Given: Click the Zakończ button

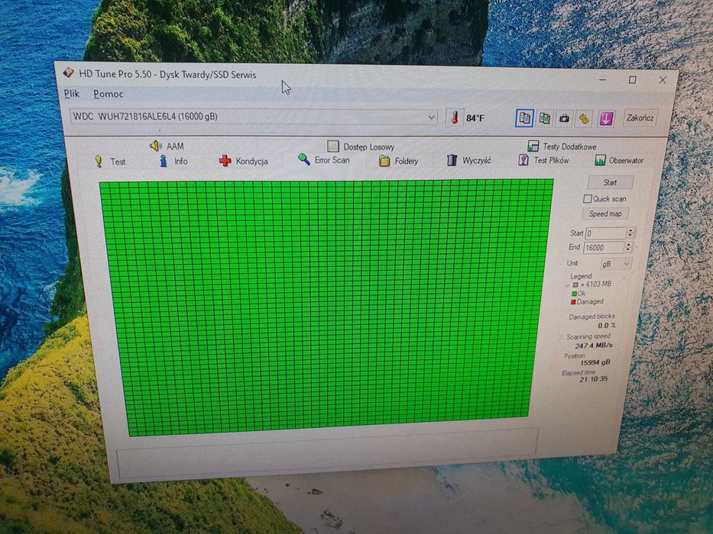Looking at the screenshot, I should coord(640,118).
